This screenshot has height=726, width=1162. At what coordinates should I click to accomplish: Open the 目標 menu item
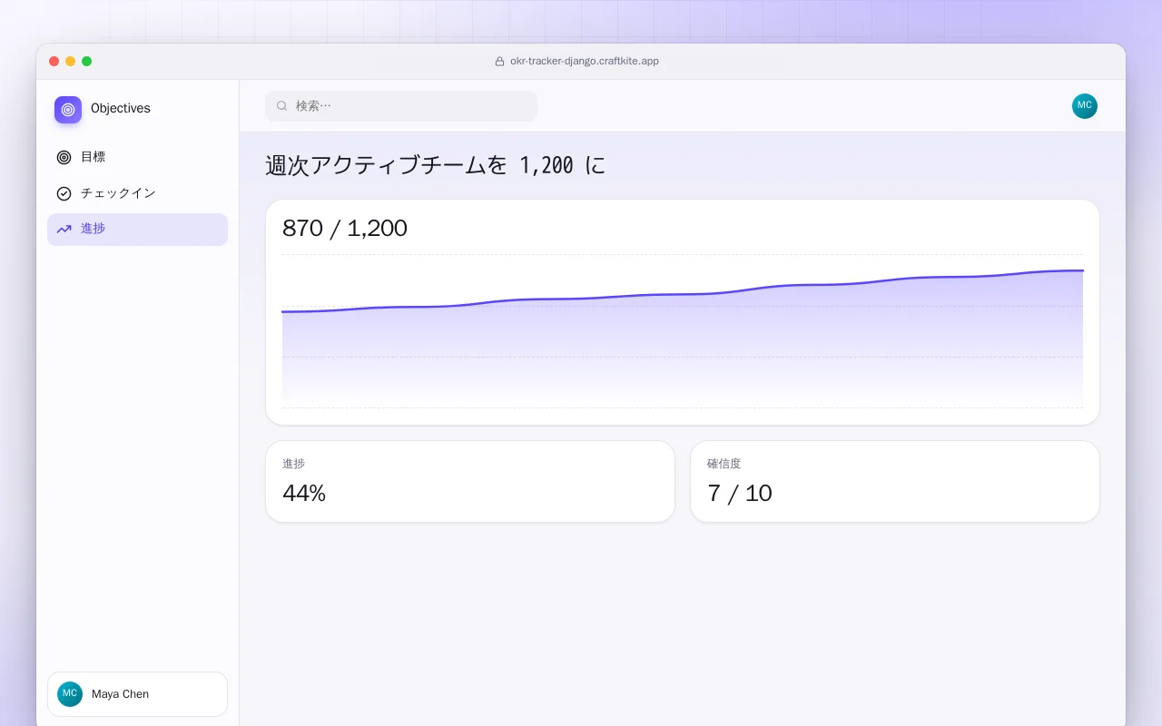tap(137, 157)
